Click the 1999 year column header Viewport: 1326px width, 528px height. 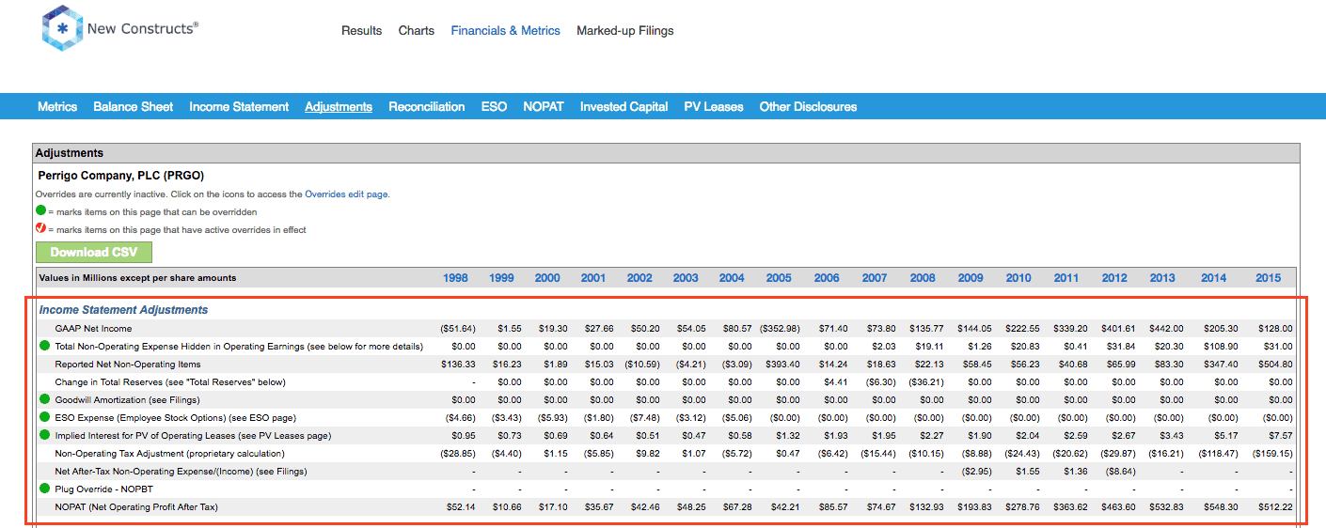pos(502,278)
